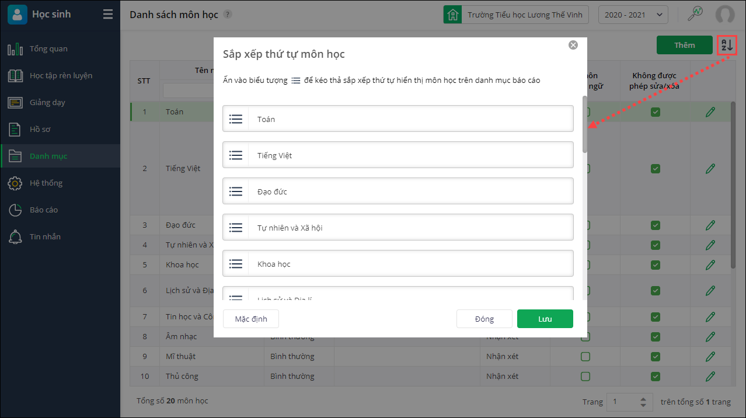This screenshot has height=418, width=746.
Task: Open the Trường Tiểu học Lương Thế Vinh selector
Action: click(x=516, y=15)
